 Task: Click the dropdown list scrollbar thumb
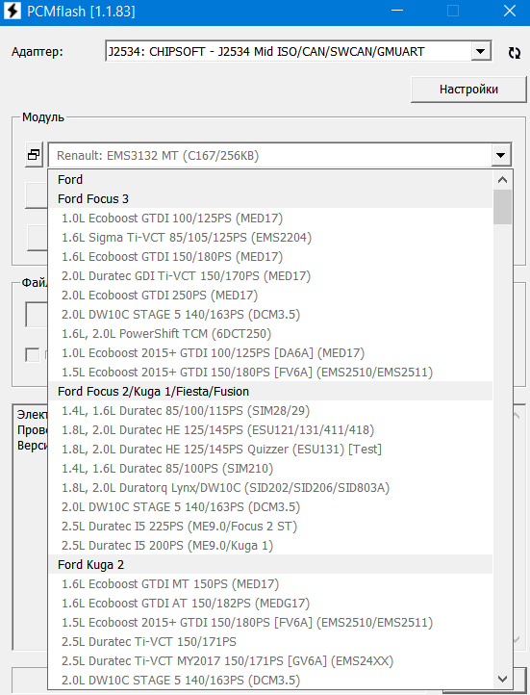(x=502, y=207)
